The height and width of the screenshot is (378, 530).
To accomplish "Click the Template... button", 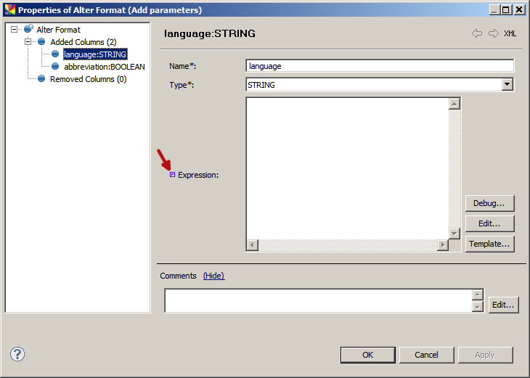I will (x=489, y=244).
